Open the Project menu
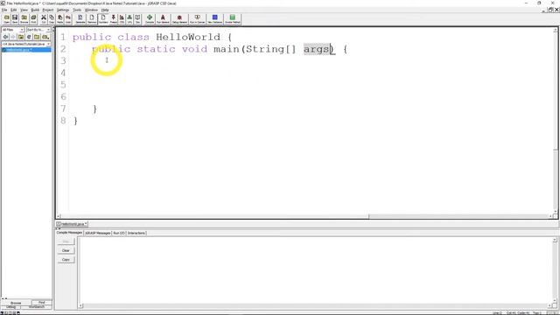Screen dimensions: 560x315 48,10
